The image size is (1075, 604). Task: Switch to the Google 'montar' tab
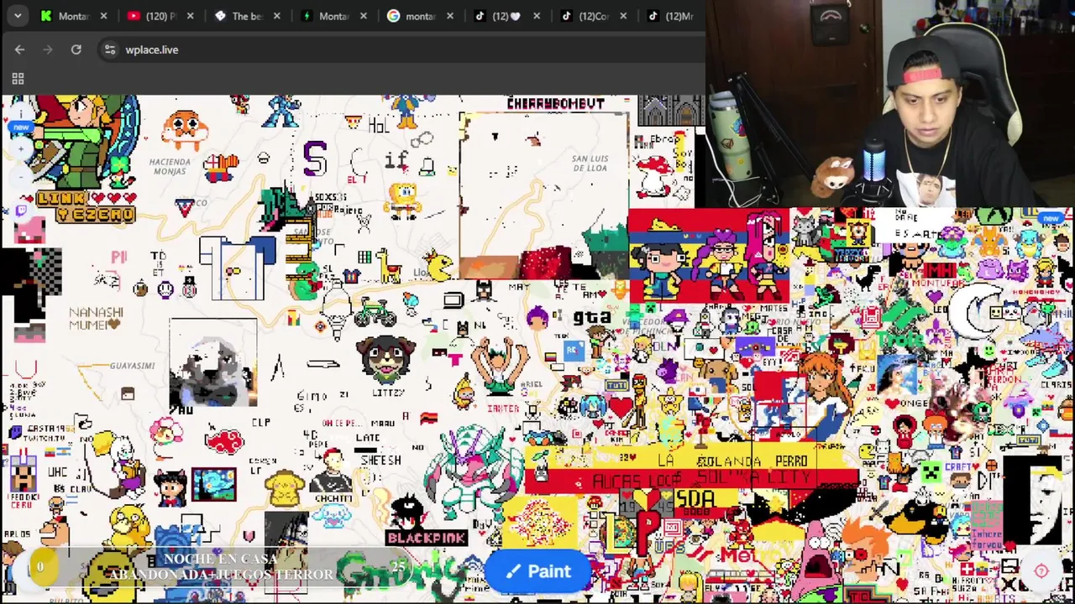pos(422,16)
